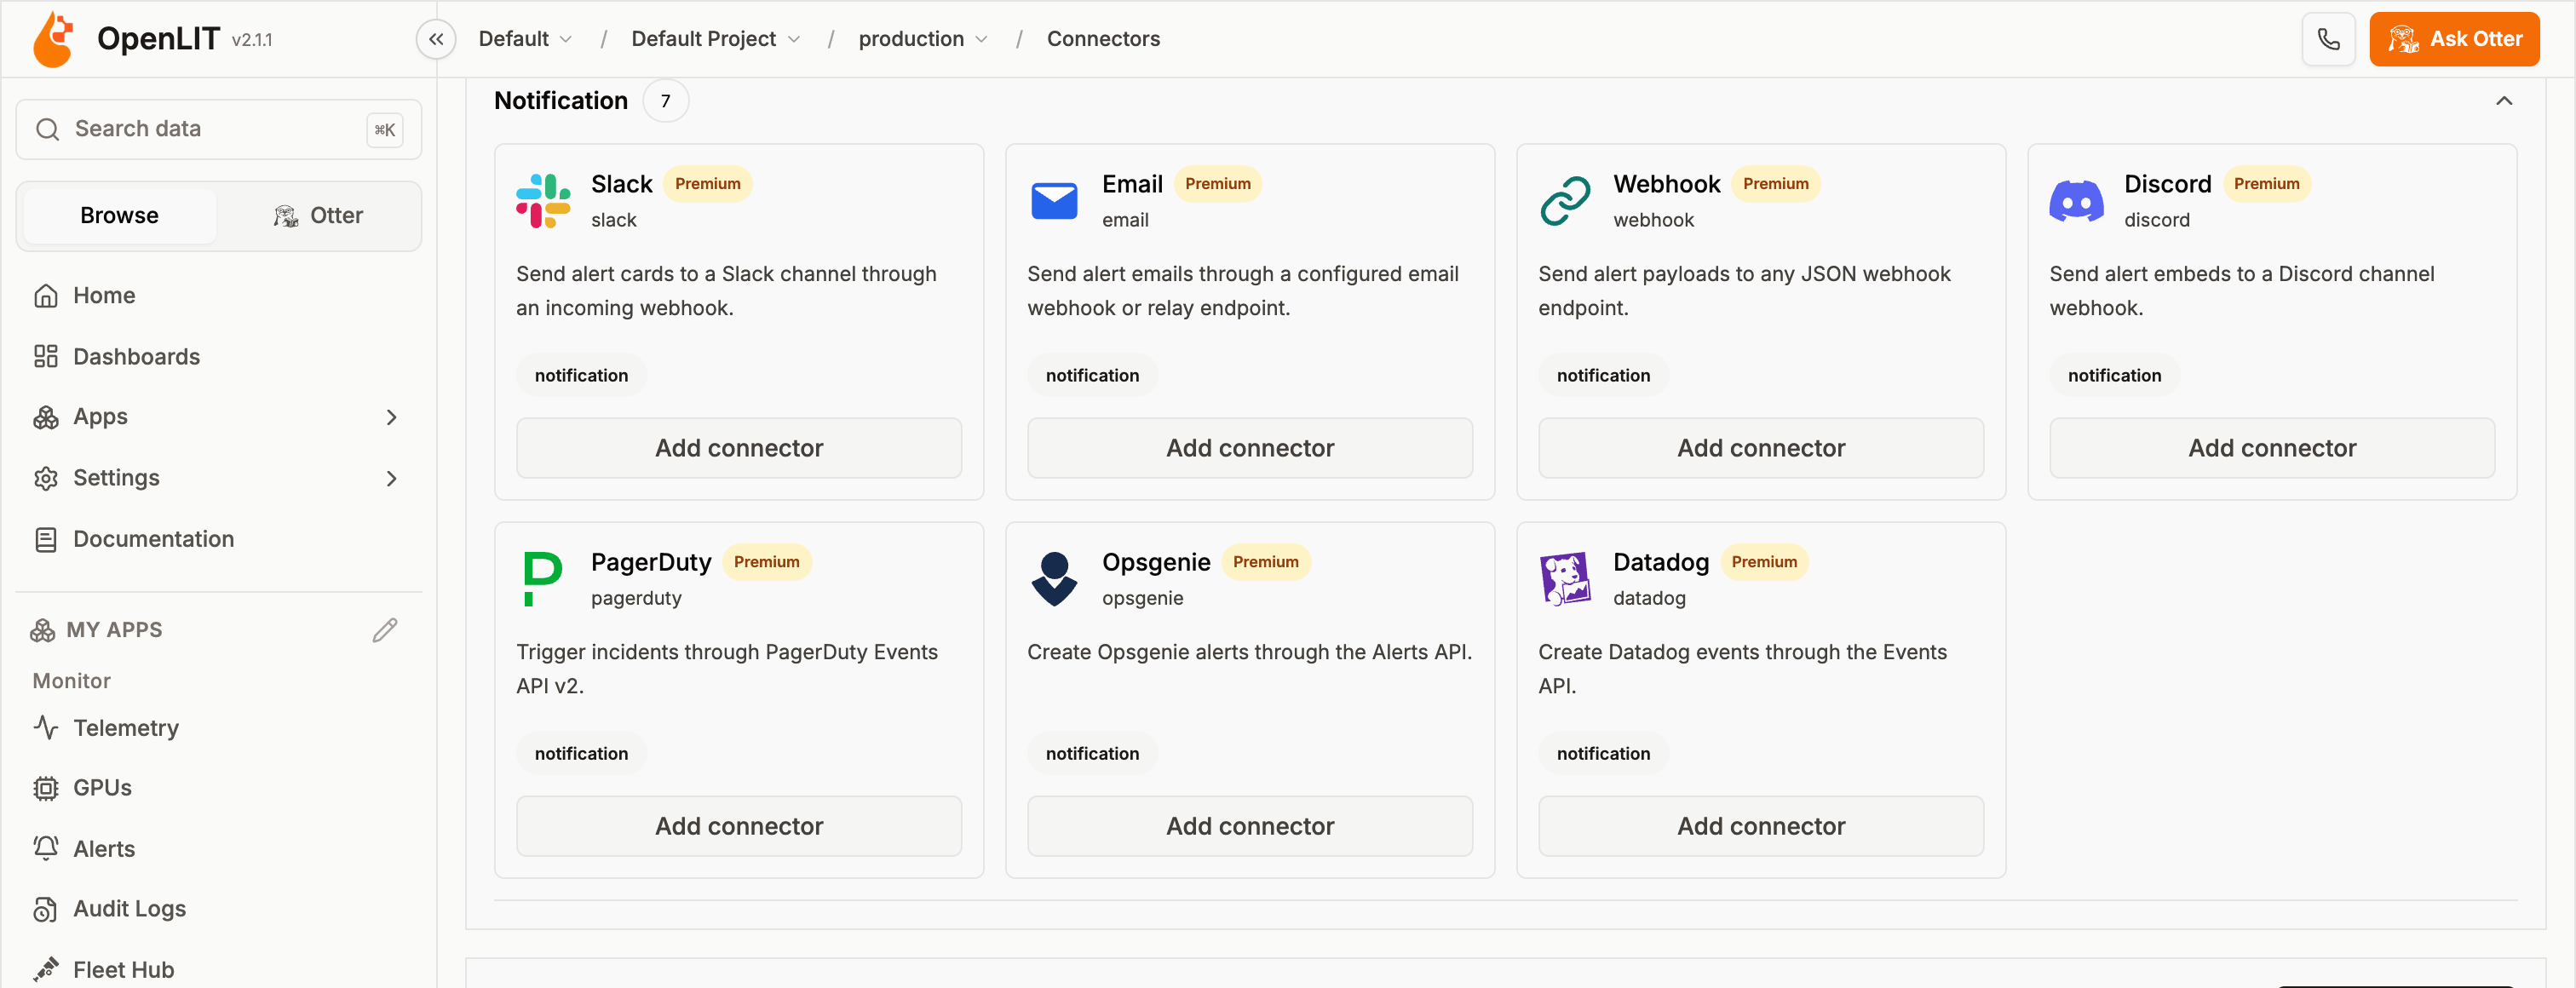
Task: Switch to the Browse tab
Action: click(x=119, y=216)
